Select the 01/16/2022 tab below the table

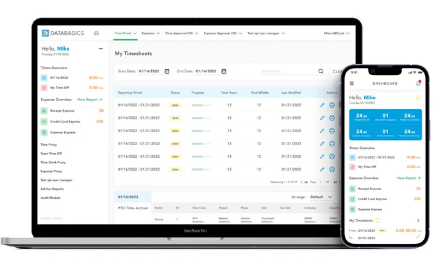point(133,197)
